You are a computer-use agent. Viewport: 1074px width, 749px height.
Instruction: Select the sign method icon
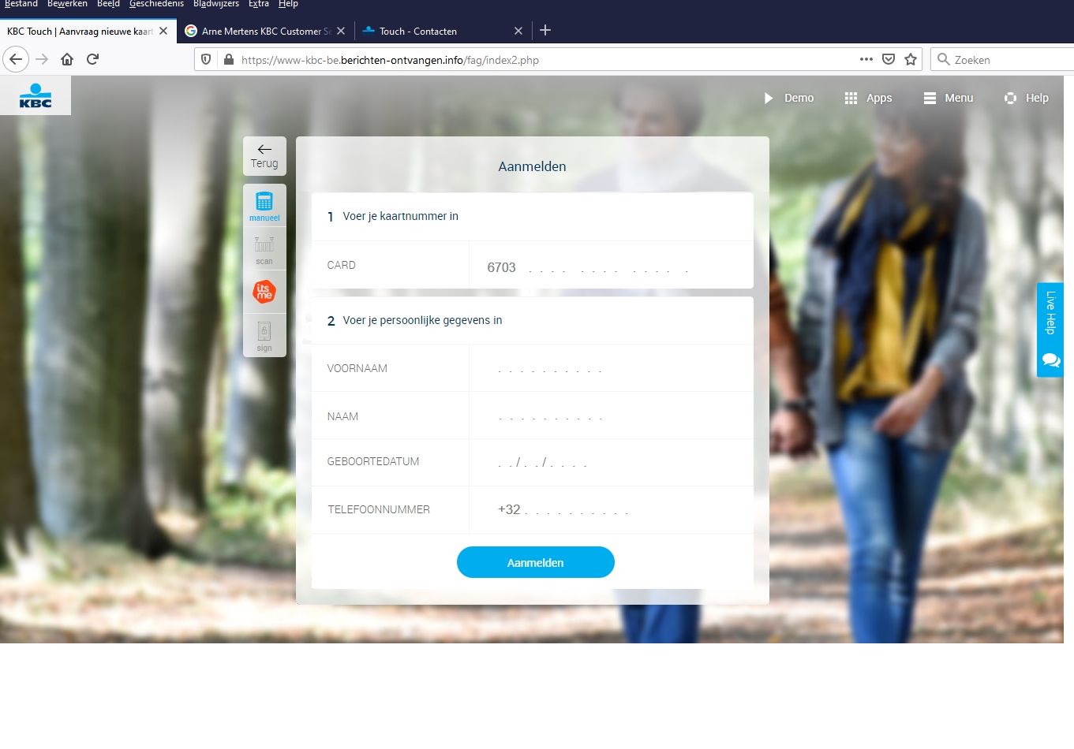[264, 335]
